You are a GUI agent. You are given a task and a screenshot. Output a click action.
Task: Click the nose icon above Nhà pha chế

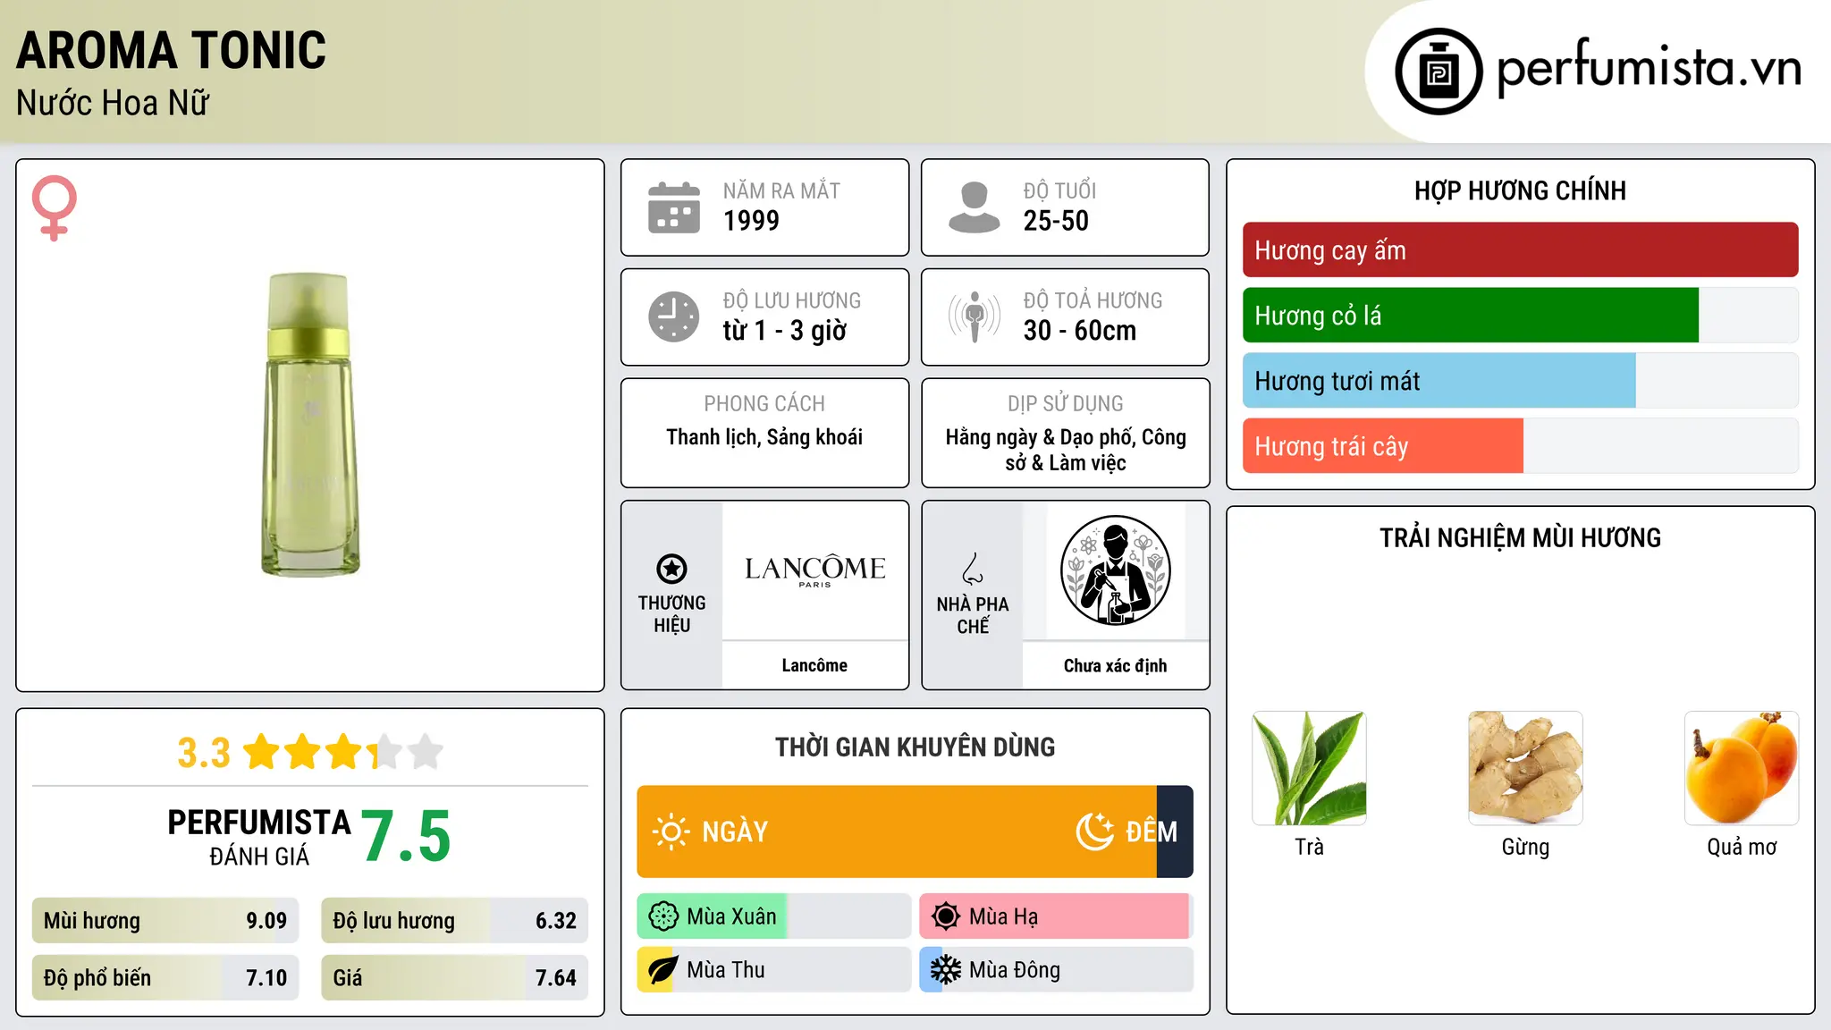coord(973,568)
